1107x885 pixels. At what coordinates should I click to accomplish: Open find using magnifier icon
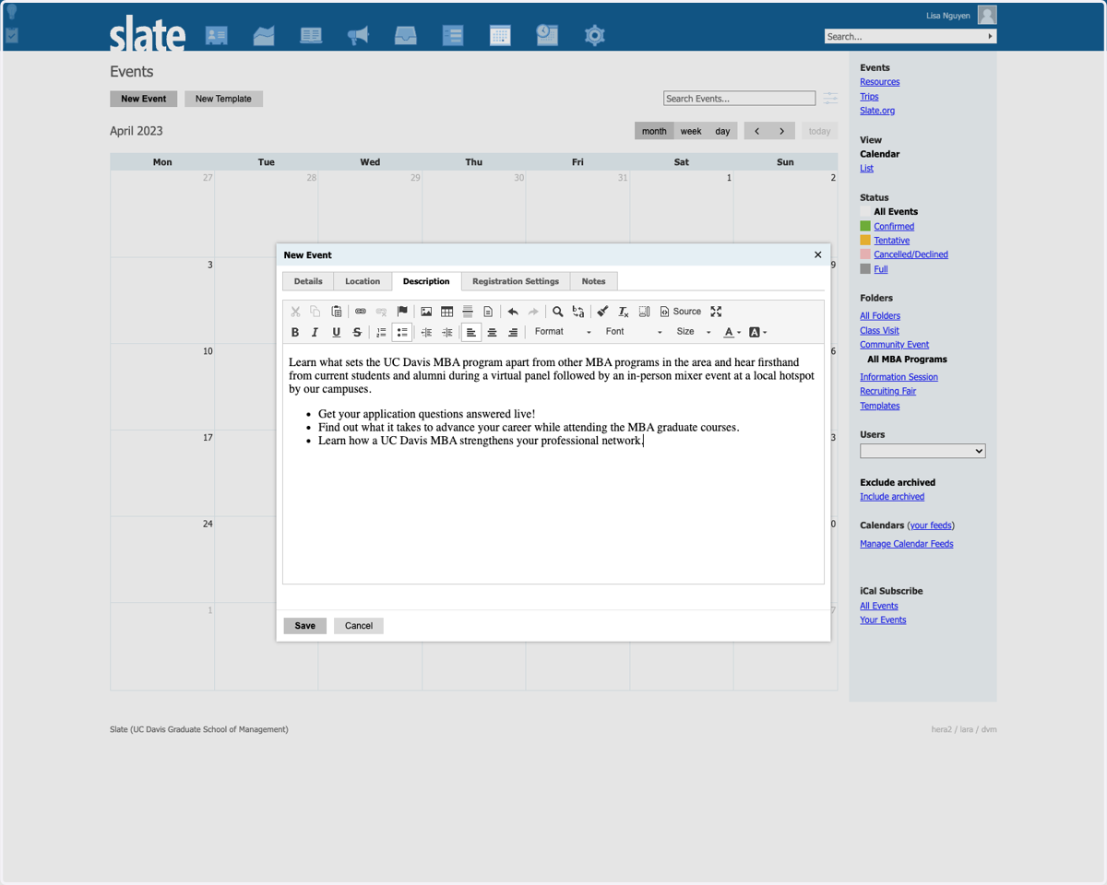click(x=557, y=312)
